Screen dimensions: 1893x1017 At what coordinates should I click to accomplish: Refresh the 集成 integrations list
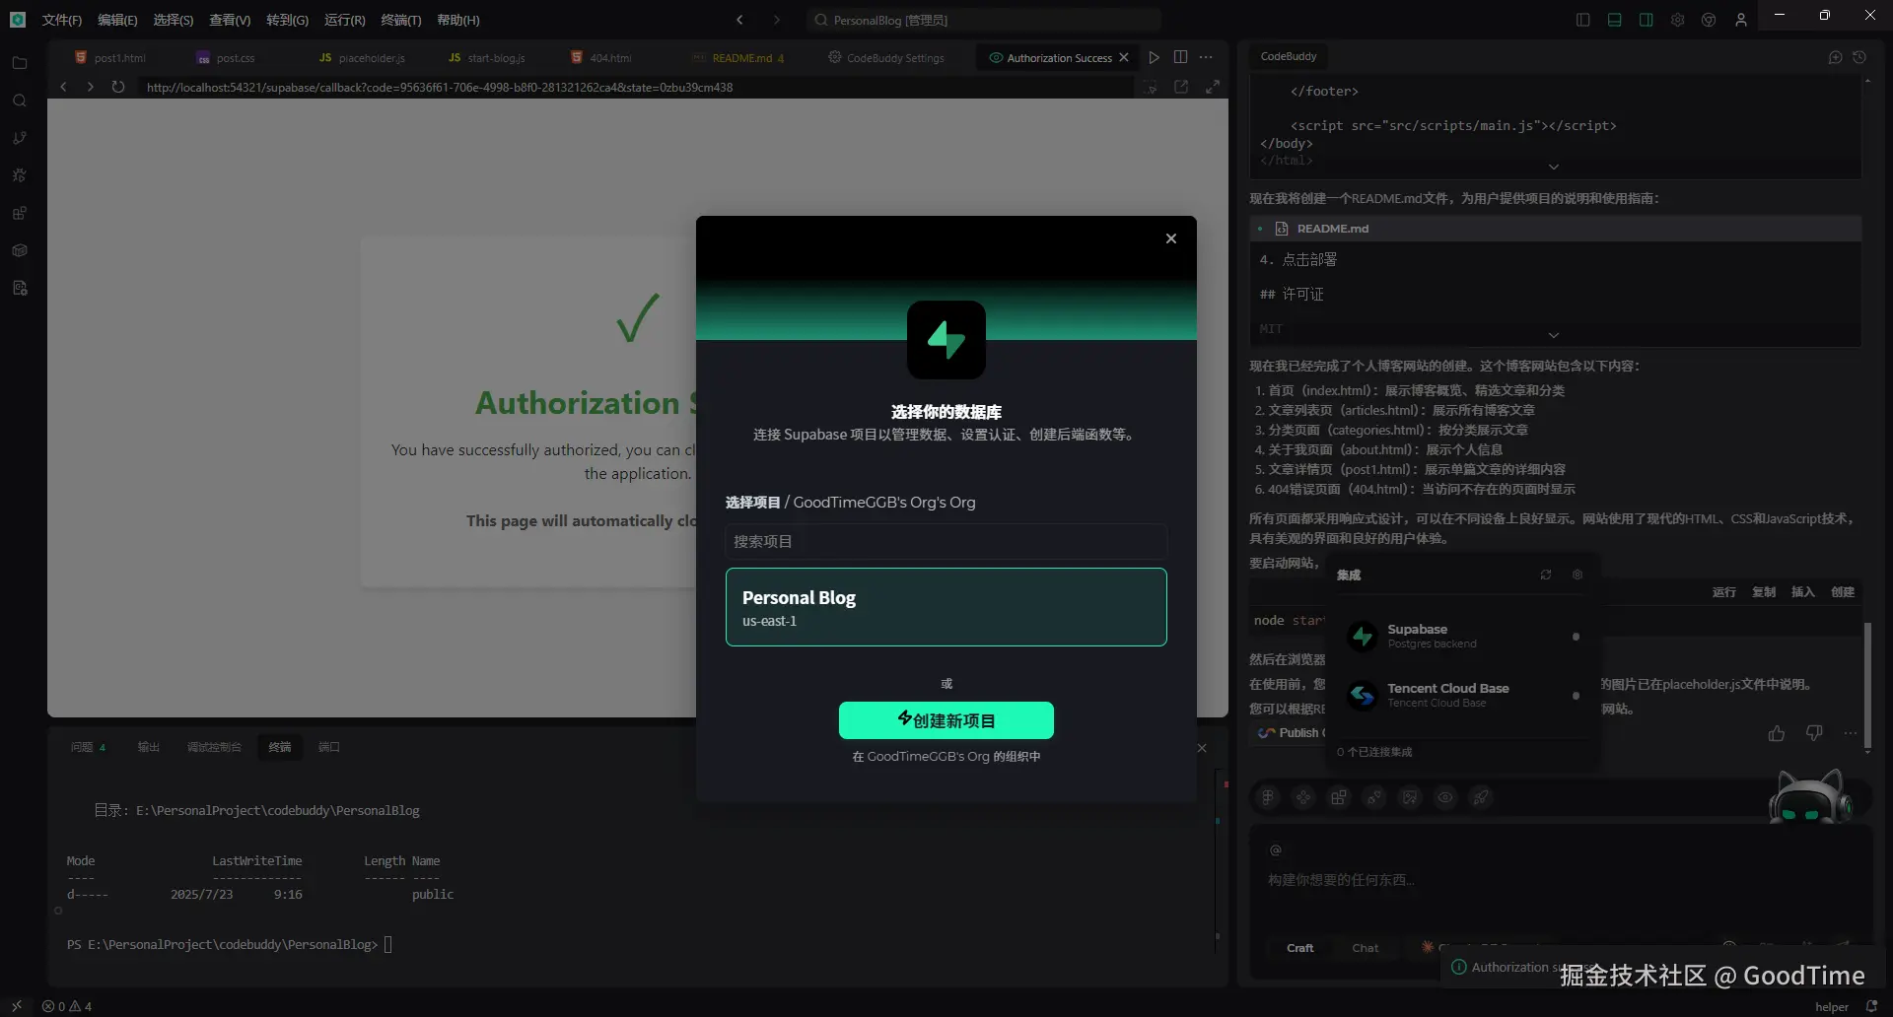[x=1546, y=575]
